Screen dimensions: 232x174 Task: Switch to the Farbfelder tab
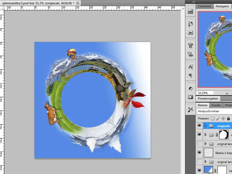(205, 6)
